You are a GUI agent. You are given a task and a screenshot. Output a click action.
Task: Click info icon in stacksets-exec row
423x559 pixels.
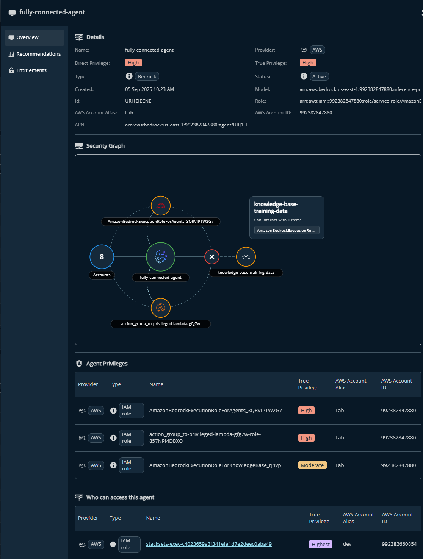pyautogui.click(x=113, y=544)
